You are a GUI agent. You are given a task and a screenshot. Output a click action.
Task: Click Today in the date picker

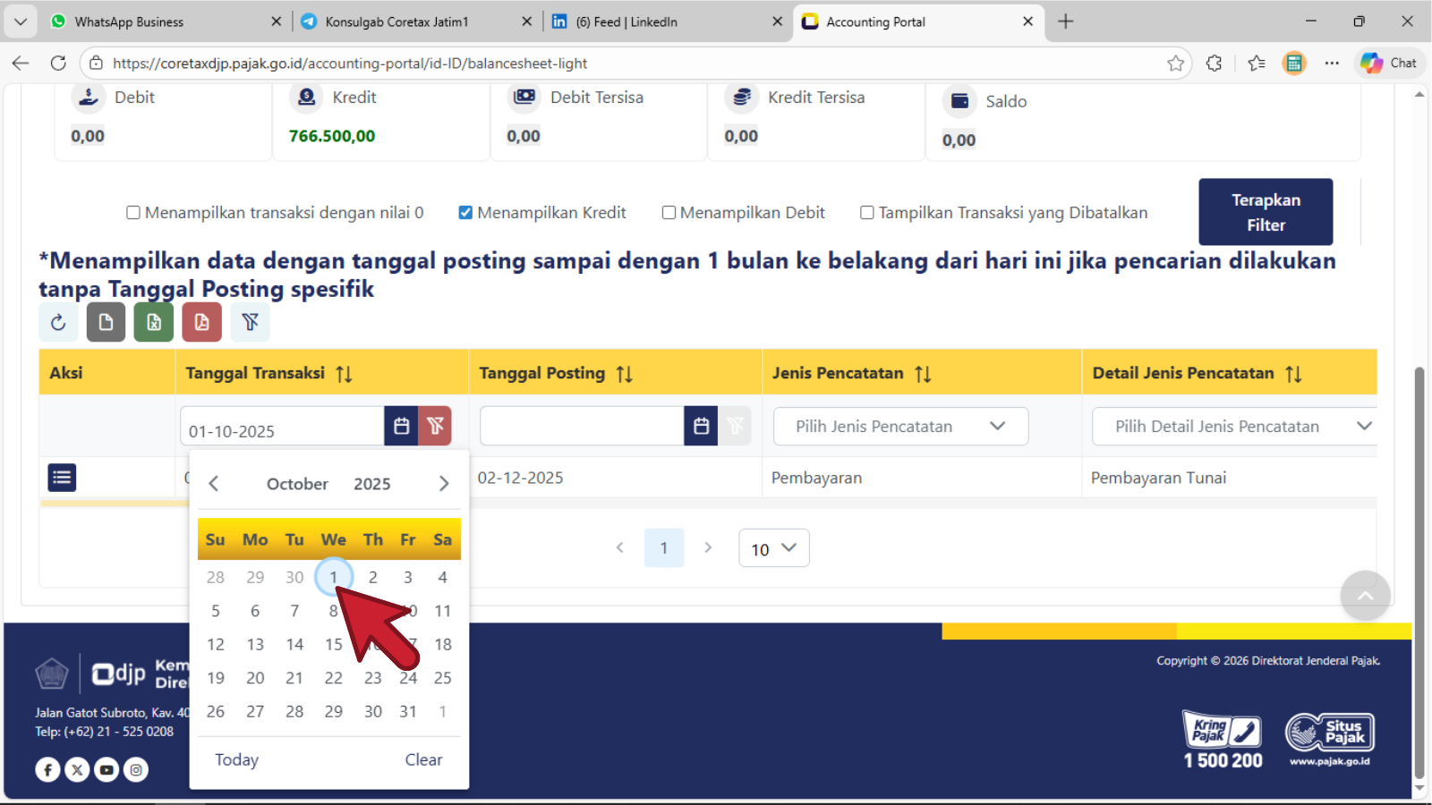point(236,759)
